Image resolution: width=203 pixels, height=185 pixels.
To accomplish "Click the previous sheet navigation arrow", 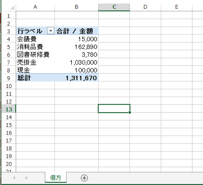I will (x=14, y=178).
